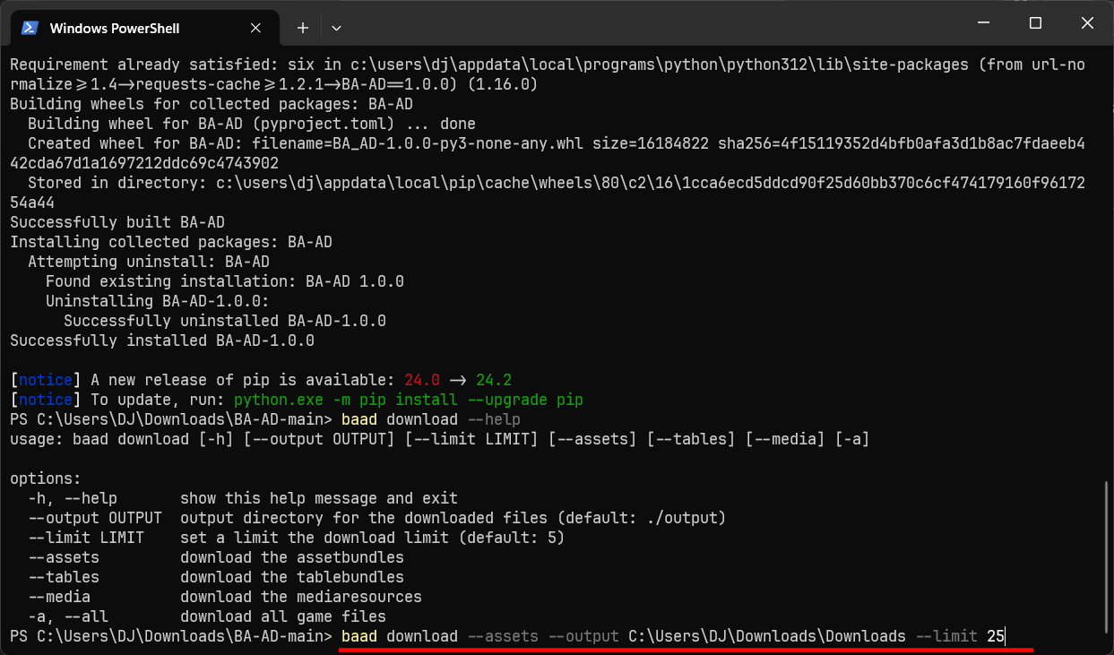Click the 'baad download --help' command

click(431, 419)
